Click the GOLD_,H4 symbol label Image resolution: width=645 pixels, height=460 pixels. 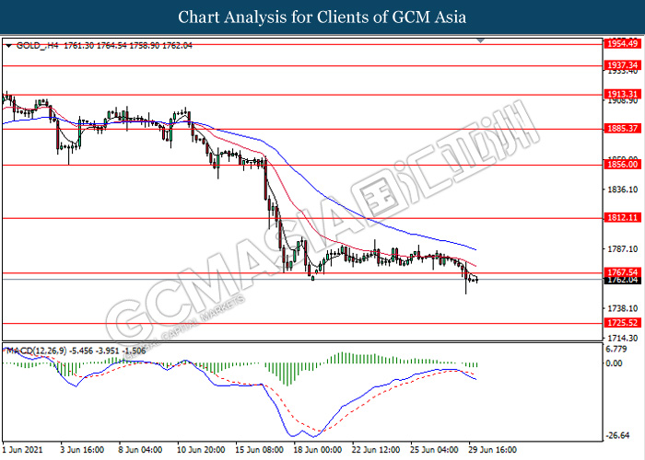coord(32,44)
